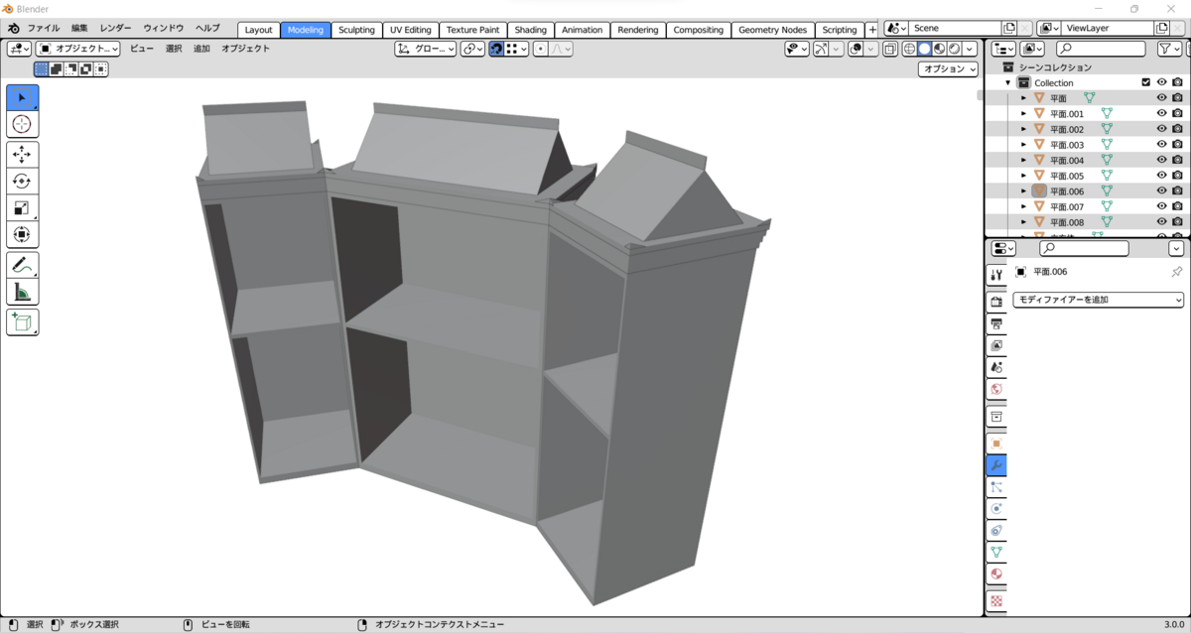Click the Scene name field

tap(954, 29)
